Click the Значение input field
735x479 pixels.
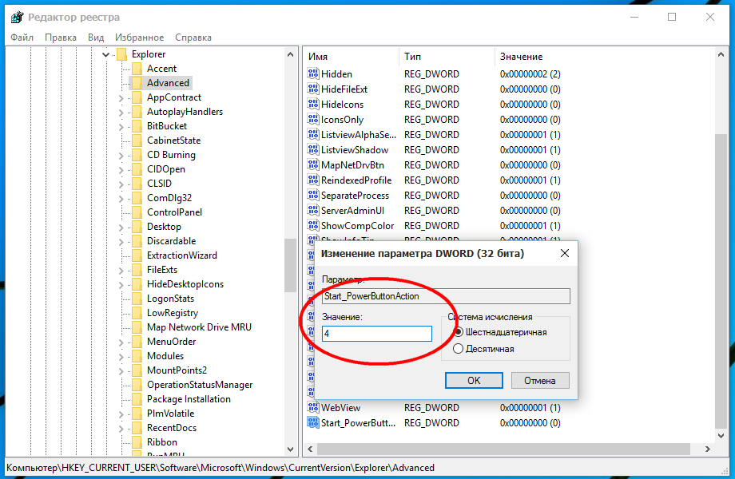376,334
